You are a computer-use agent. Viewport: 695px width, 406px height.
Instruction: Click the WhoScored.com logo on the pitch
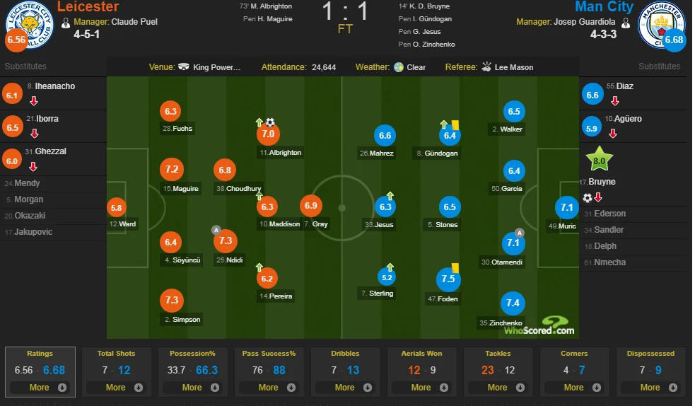(548, 325)
